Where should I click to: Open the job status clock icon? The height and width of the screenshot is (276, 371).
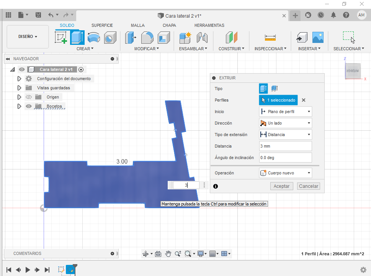tap(320, 15)
